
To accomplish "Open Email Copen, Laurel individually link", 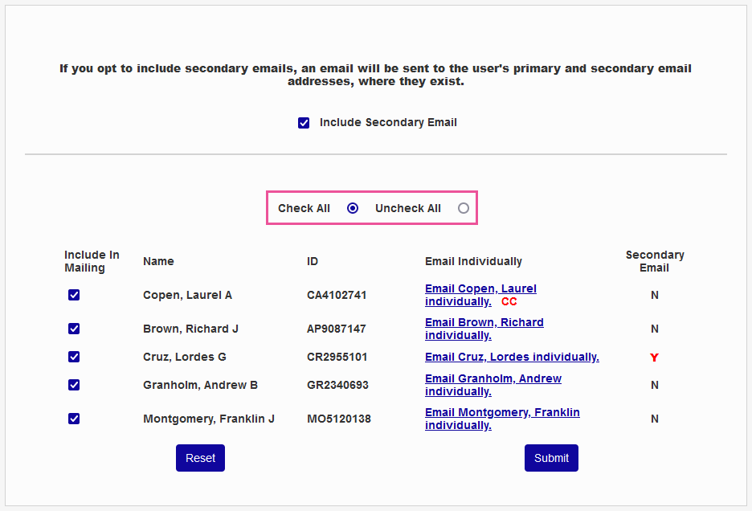I will point(480,289).
